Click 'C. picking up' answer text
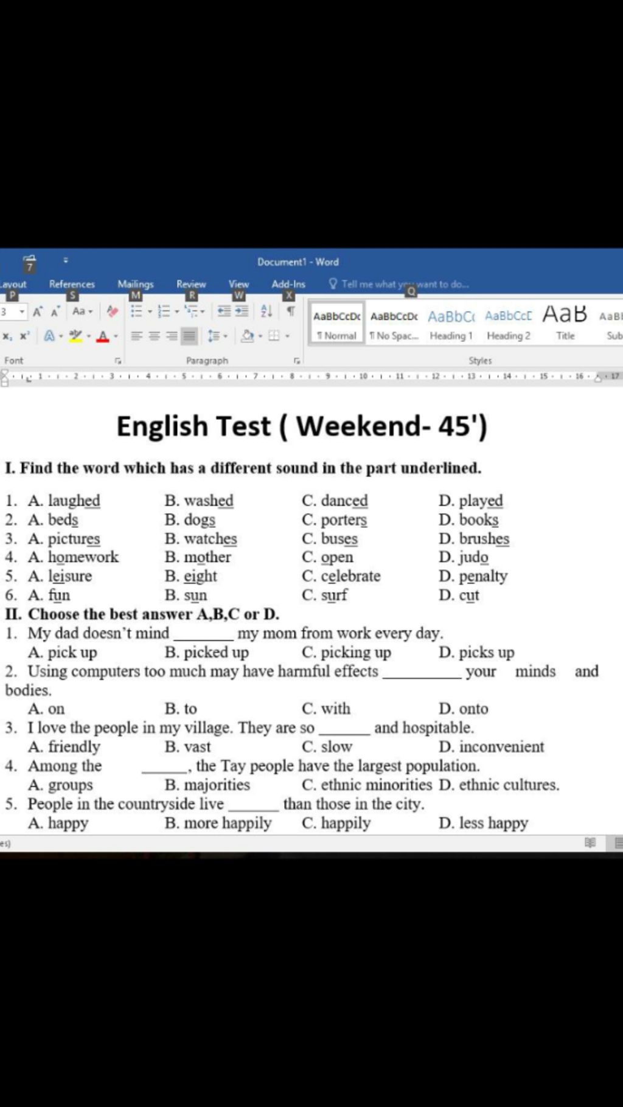 click(x=346, y=652)
